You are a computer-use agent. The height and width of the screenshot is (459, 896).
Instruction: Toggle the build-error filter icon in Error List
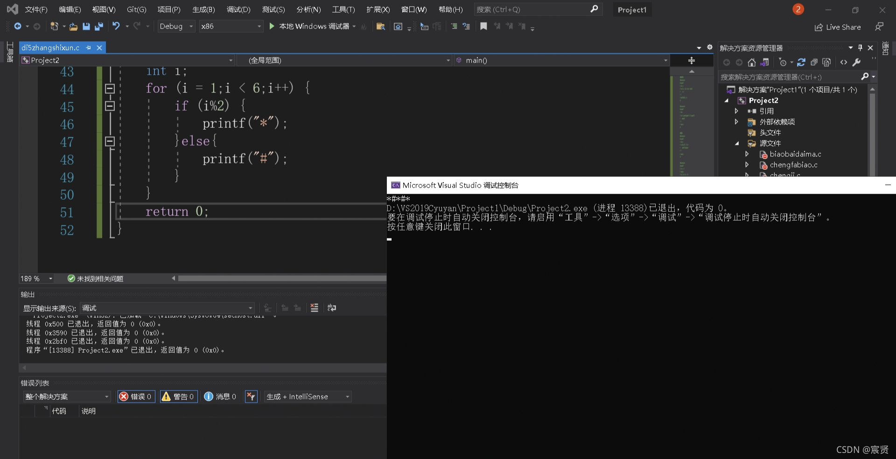click(x=251, y=396)
